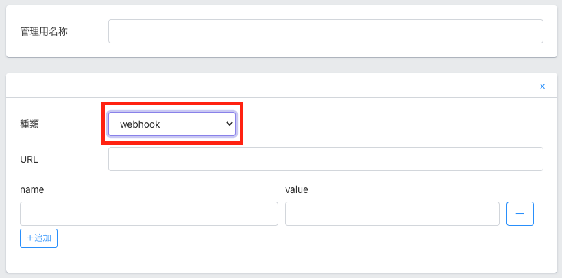This screenshot has height=278, width=562.
Task: Focus the header value input box
Action: (x=391, y=214)
